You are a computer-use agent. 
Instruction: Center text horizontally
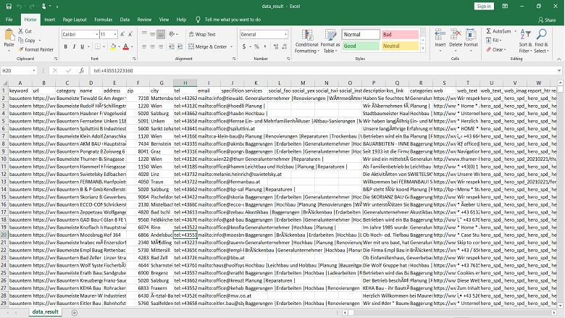pyautogui.click(x=152, y=46)
